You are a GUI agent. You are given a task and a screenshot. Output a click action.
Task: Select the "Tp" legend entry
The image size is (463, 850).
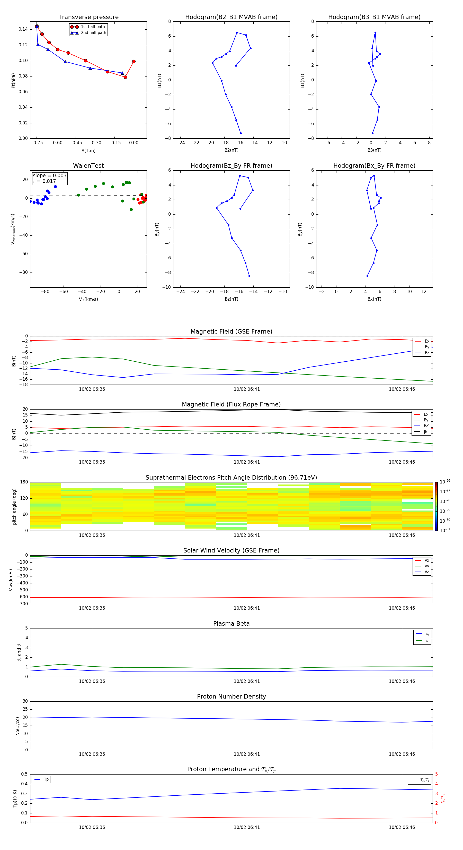[41, 779]
